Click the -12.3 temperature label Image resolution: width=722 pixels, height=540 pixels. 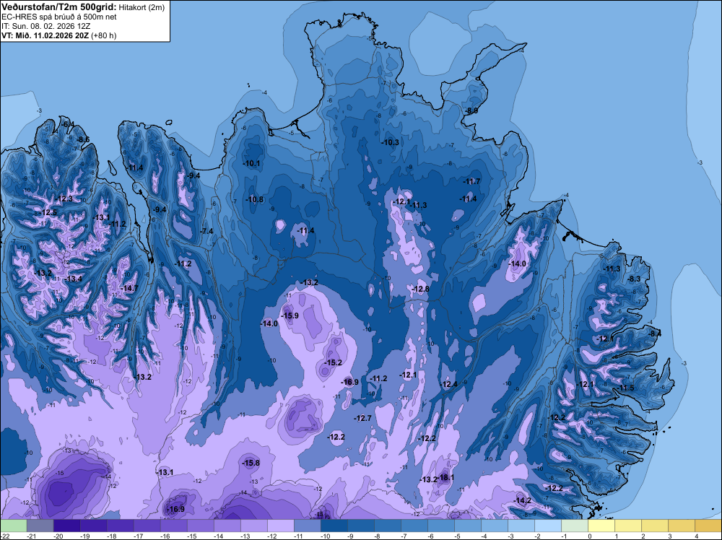coord(64,199)
